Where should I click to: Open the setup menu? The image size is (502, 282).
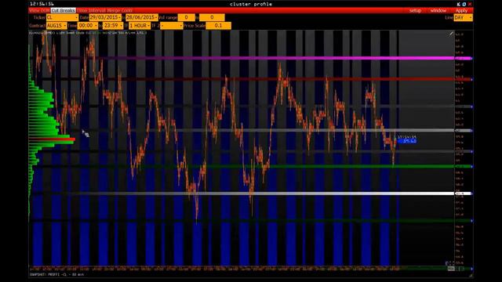tap(415, 10)
